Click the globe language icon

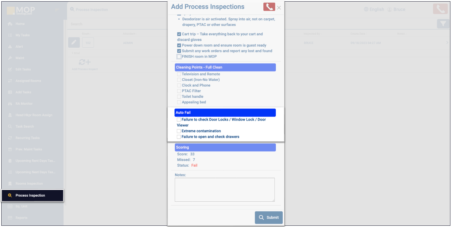coord(366,9)
